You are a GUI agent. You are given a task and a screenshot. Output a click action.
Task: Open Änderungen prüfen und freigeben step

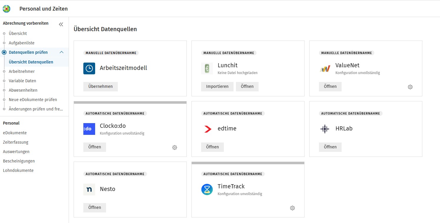coord(36,109)
